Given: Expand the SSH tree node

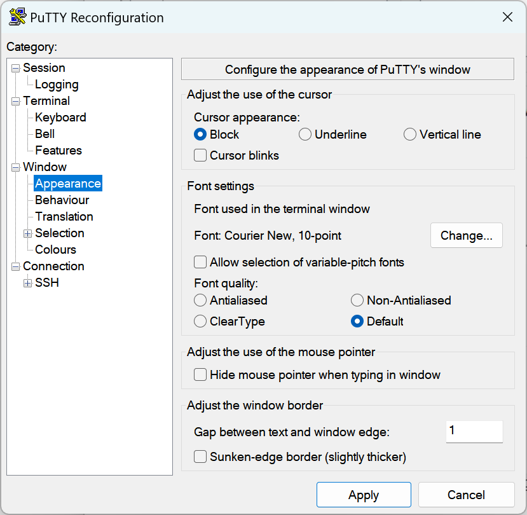Looking at the screenshot, I should [x=28, y=283].
